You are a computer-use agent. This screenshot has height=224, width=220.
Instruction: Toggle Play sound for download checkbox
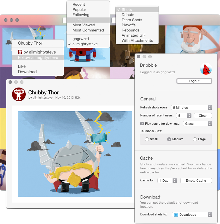[142, 124]
